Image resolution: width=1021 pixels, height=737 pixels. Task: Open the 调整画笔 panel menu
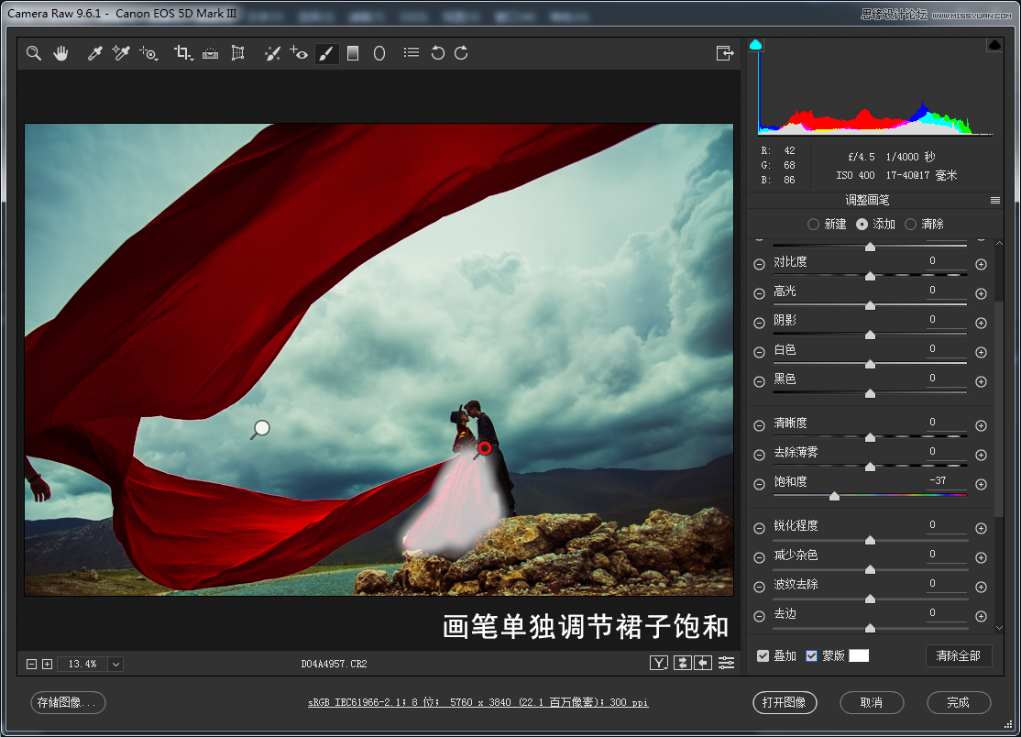coord(995,201)
